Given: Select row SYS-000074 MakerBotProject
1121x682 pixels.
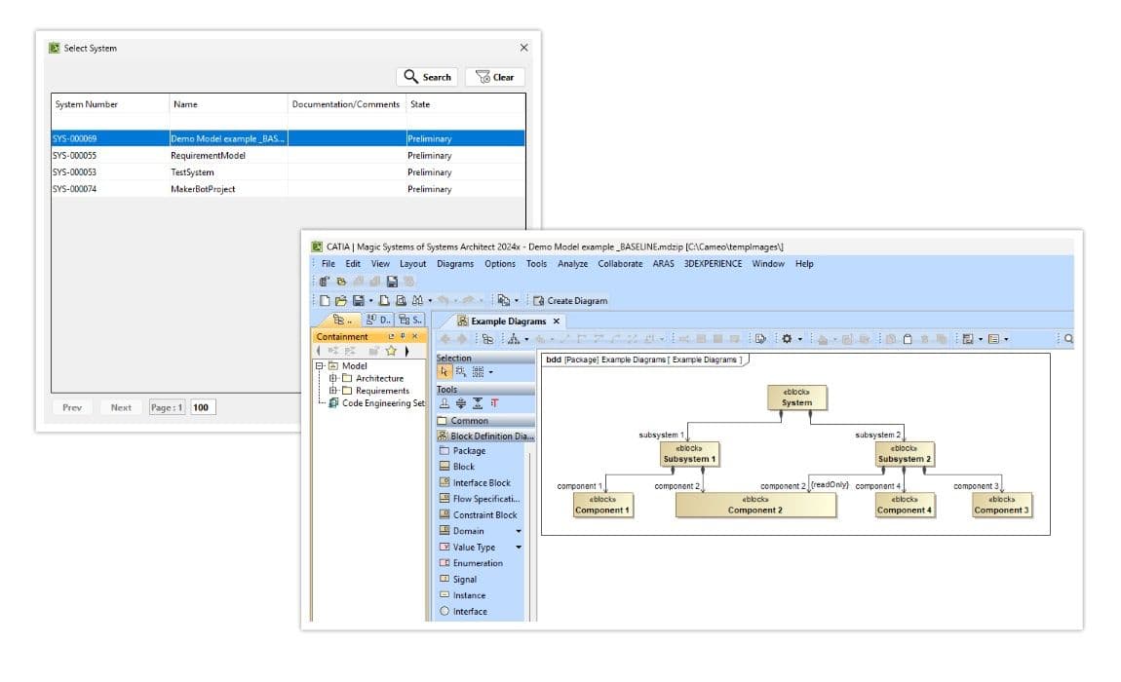Looking at the screenshot, I should pyautogui.click(x=289, y=189).
